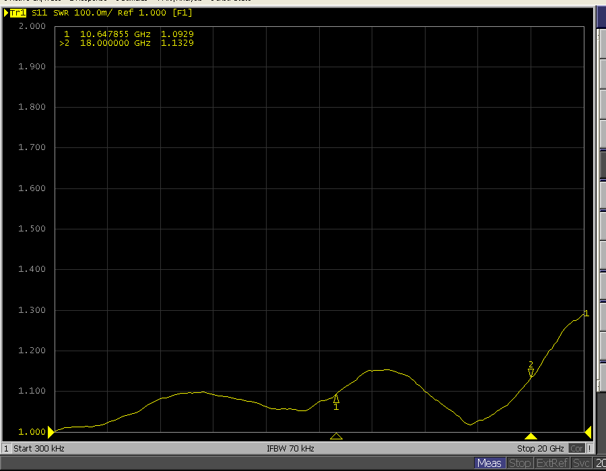This screenshot has width=606, height=471.
Task: Click marker 1 triangle on the trace
Action: (336, 398)
